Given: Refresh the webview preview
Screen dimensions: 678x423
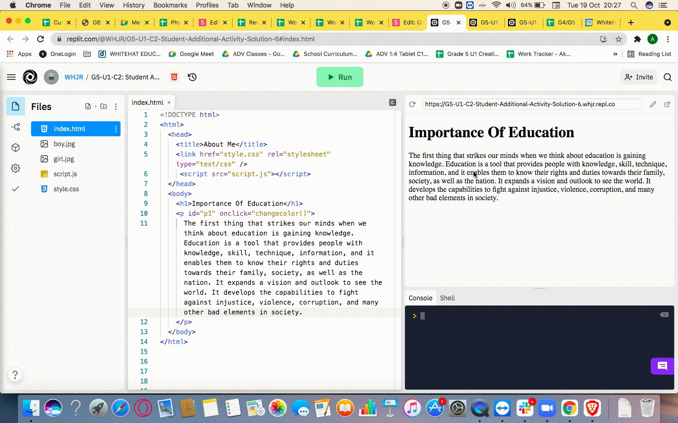Looking at the screenshot, I should [x=412, y=104].
